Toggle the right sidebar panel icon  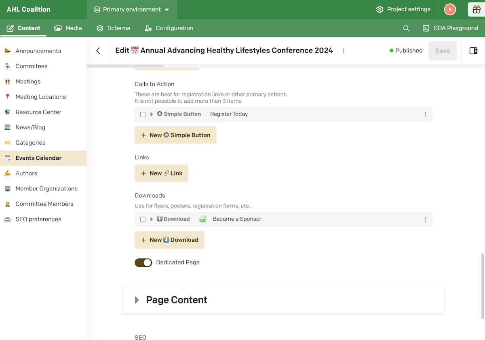pyautogui.click(x=473, y=51)
